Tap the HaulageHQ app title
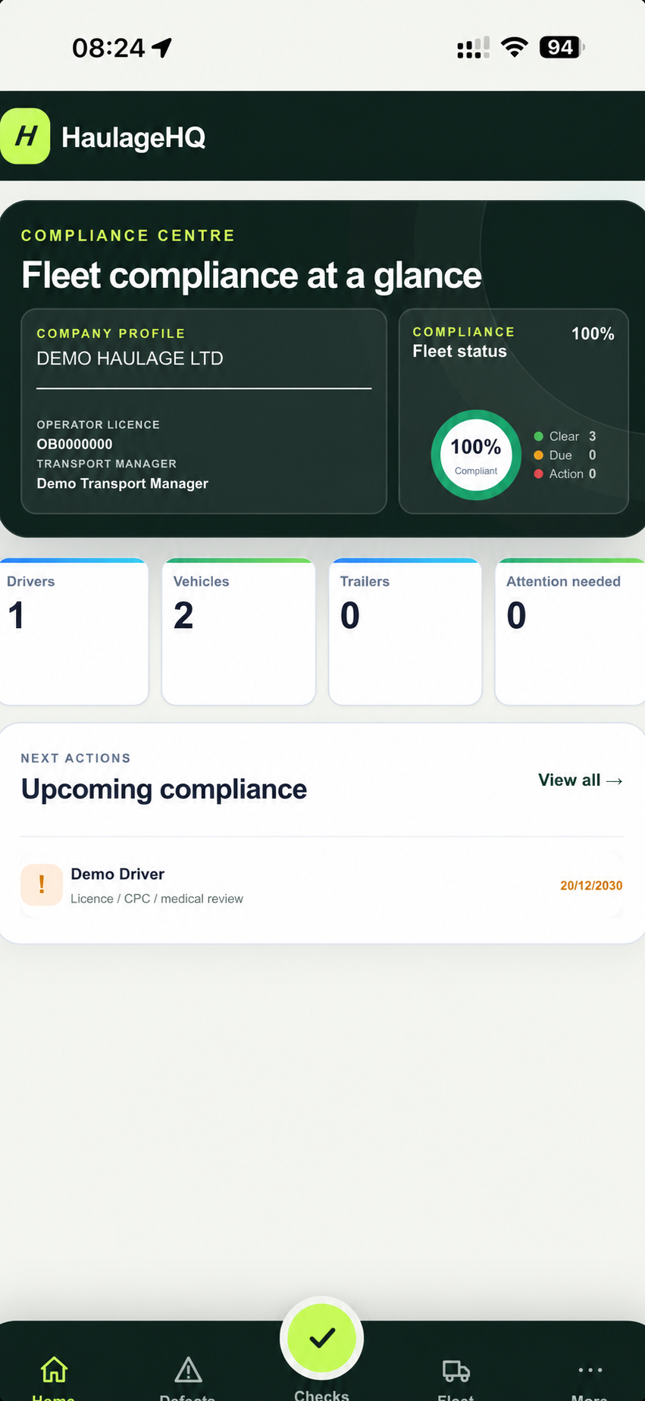 click(133, 137)
